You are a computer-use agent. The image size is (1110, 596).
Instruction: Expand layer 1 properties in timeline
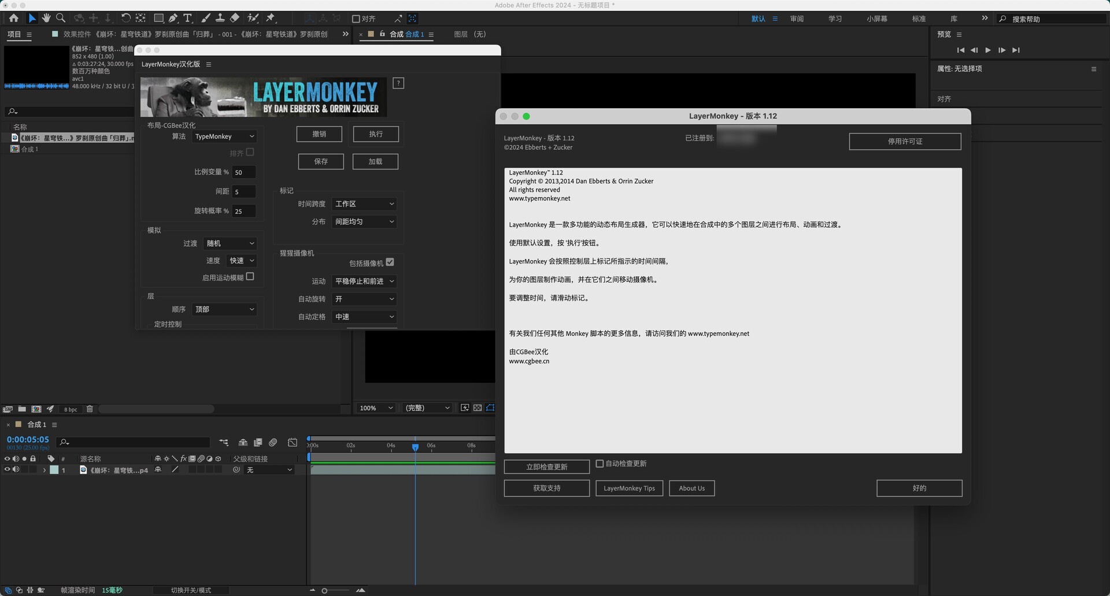tap(45, 471)
